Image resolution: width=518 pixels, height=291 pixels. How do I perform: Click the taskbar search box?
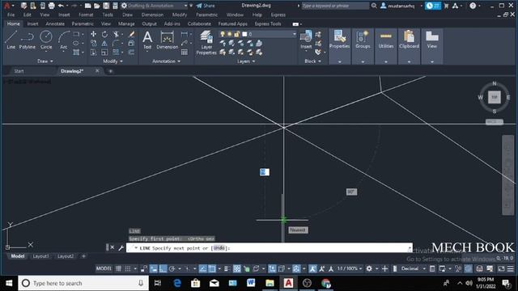[x=83, y=283]
